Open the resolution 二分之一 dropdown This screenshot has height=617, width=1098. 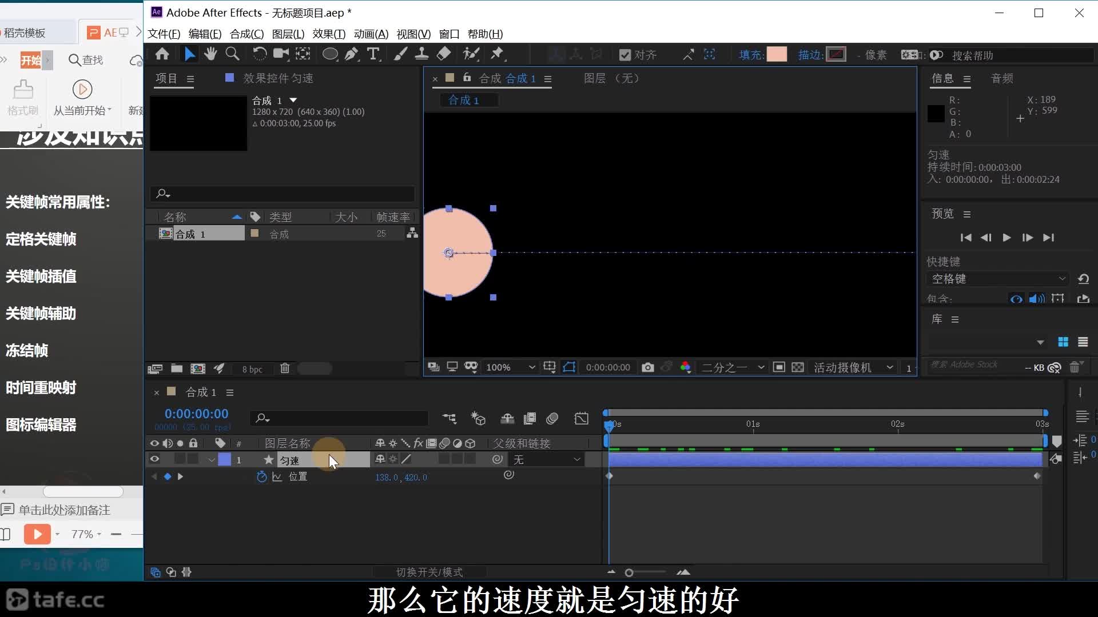click(x=733, y=367)
